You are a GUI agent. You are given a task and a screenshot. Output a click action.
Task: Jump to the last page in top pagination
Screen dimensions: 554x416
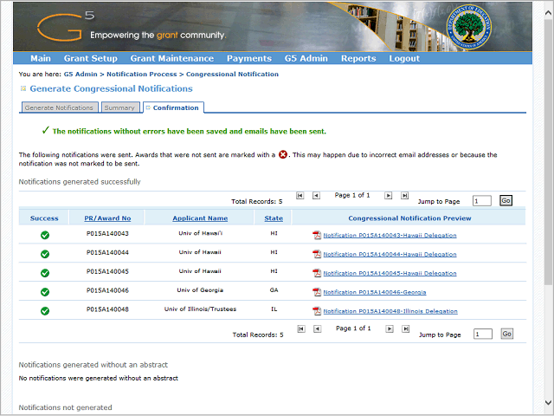tap(405, 196)
